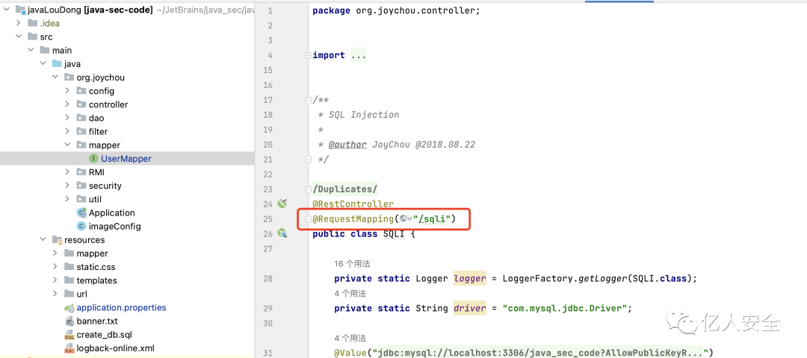This screenshot has width=807, height=358.
Task: Click the logback-online.xml XML file icon
Action: (x=69, y=349)
